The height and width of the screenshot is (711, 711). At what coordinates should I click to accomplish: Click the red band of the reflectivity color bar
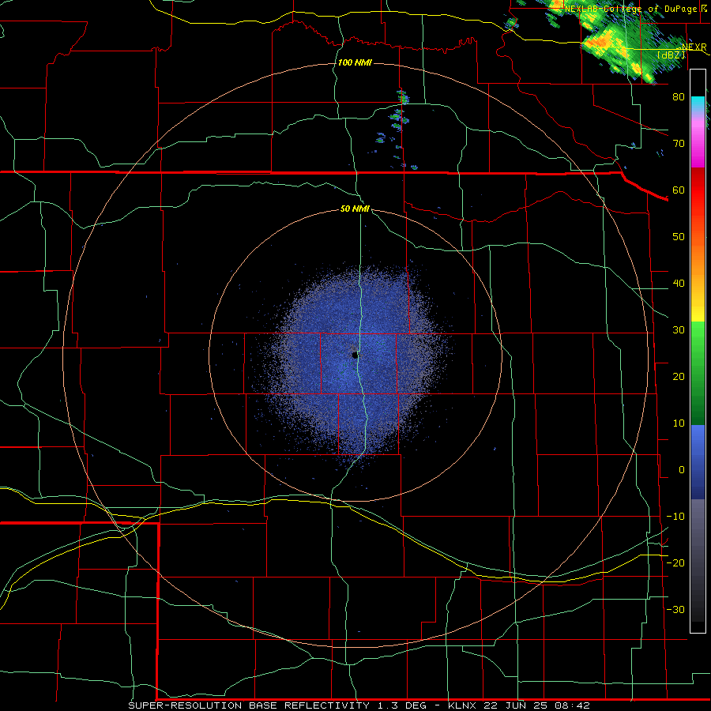pyautogui.click(x=698, y=197)
